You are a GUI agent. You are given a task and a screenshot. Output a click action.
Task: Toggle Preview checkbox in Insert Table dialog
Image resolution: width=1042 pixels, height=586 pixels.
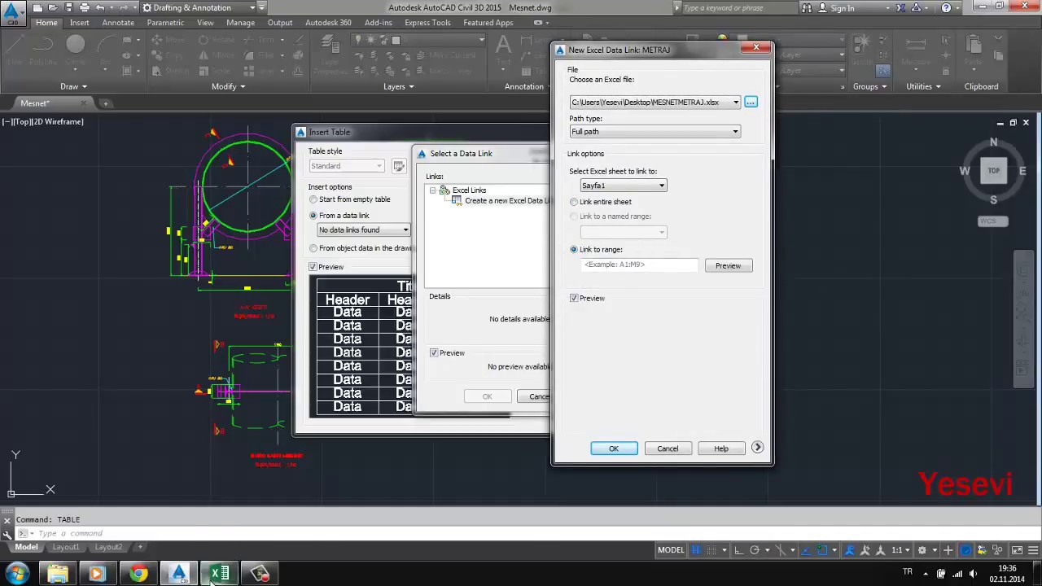point(313,267)
